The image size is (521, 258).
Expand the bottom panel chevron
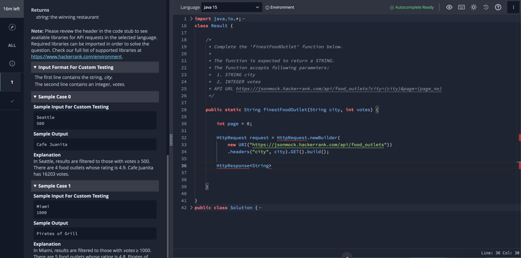coord(347,256)
